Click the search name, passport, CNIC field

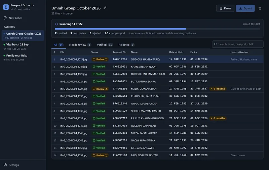coord(238,44)
